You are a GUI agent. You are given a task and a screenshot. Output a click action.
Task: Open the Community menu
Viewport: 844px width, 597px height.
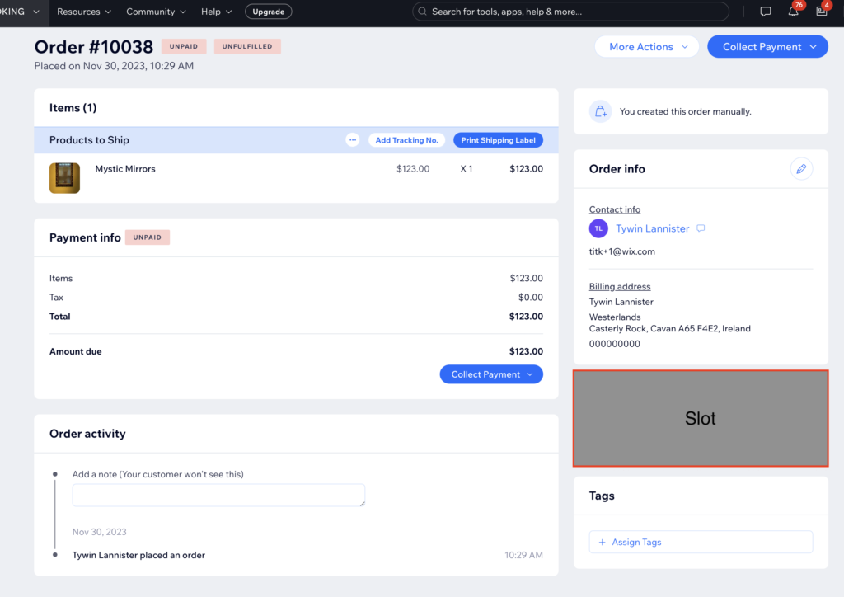pyautogui.click(x=156, y=12)
